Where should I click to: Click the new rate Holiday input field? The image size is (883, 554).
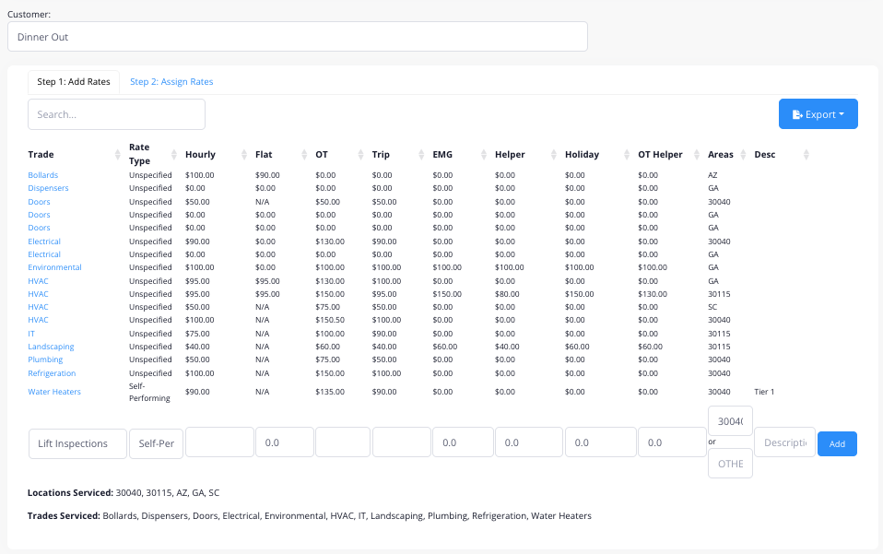click(x=601, y=442)
